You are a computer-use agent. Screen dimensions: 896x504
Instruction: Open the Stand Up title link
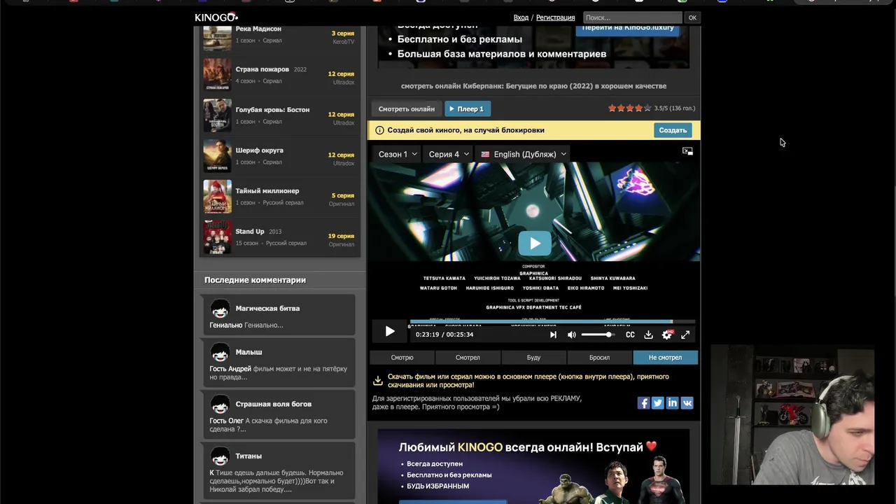(x=249, y=232)
